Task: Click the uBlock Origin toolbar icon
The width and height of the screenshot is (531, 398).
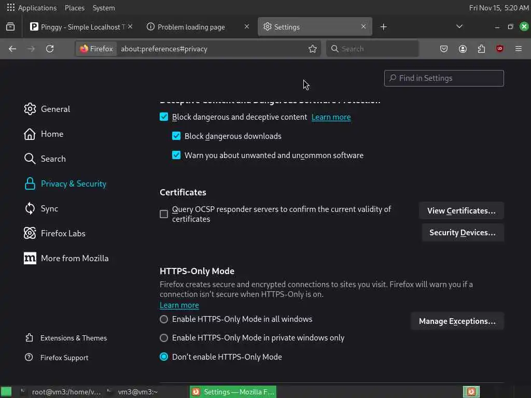Action: pos(500,49)
